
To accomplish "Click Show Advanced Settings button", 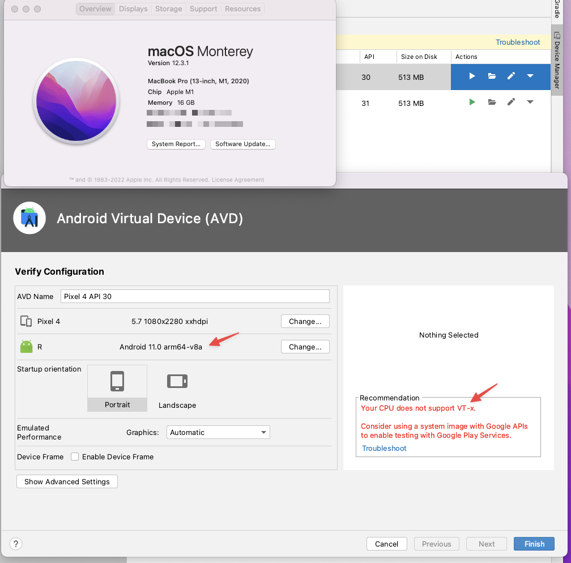I will pyautogui.click(x=67, y=481).
